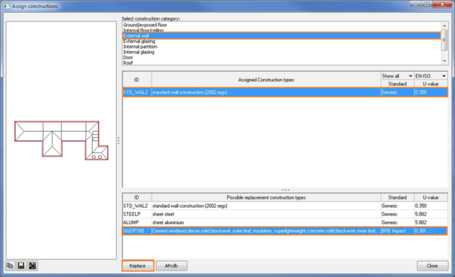Open the 'EN-ISO' standard dropdown
The image size is (455, 277).
pos(431,75)
